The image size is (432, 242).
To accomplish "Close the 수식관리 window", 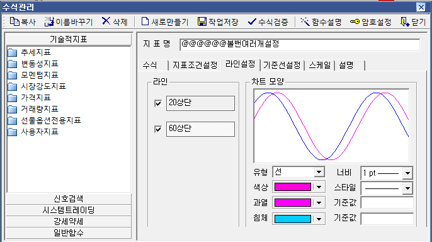I will (421, 7).
